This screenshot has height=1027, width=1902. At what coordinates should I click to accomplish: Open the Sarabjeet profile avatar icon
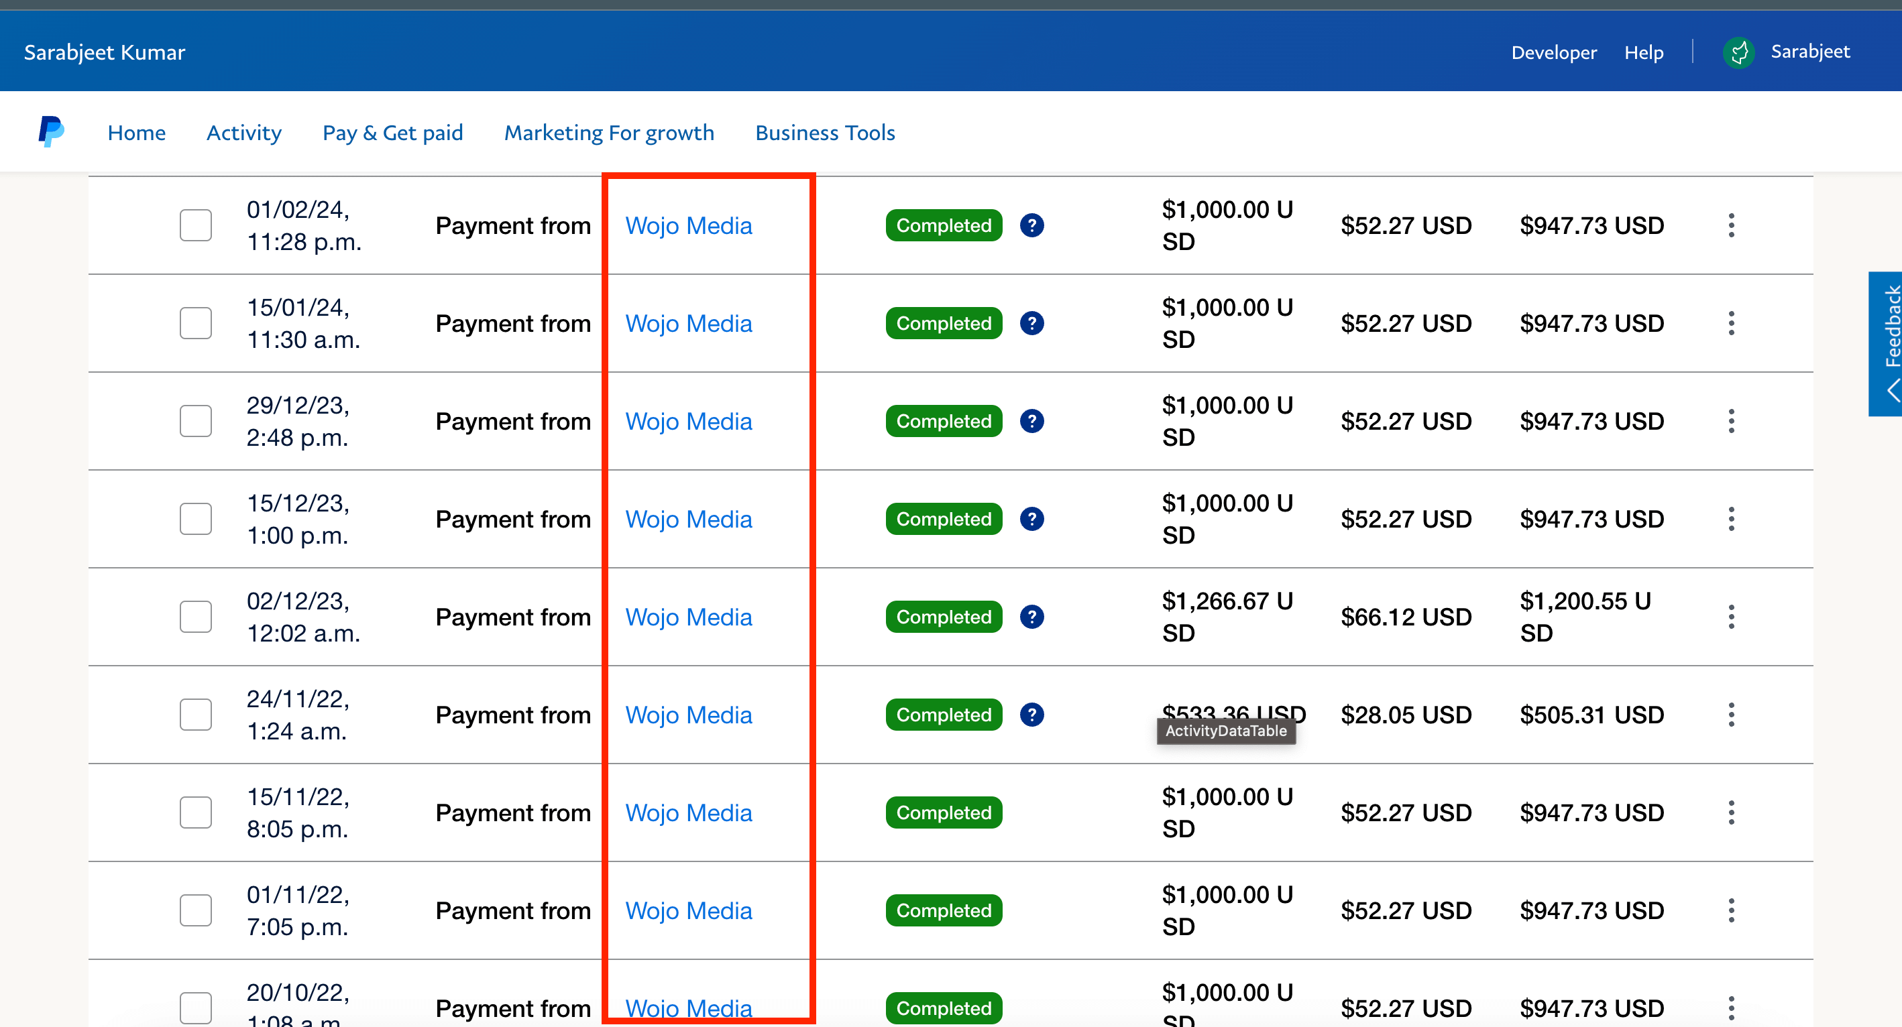(1739, 52)
